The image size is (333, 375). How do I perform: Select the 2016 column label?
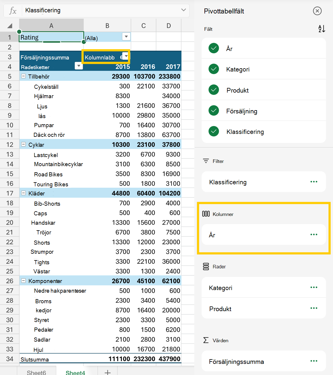148,67
